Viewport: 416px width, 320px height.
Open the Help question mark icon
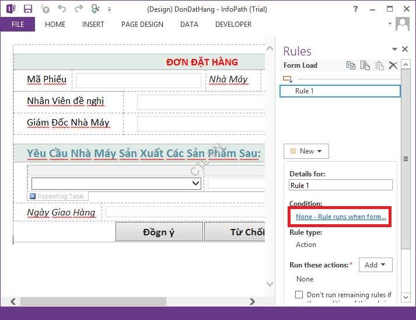tap(356, 9)
